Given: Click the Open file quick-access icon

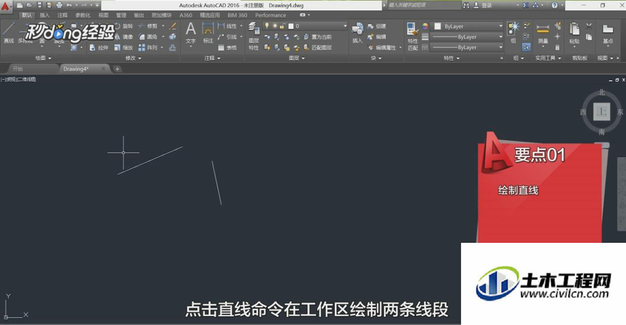Looking at the screenshot, I should [x=30, y=5].
